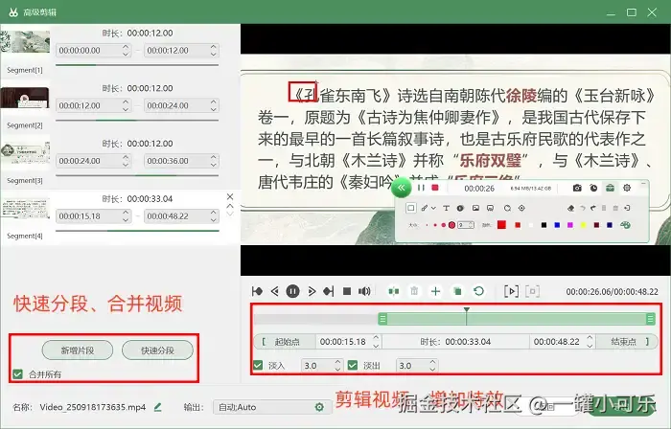
Task: Click the left trim handle of the green clip
Action: 382,319
